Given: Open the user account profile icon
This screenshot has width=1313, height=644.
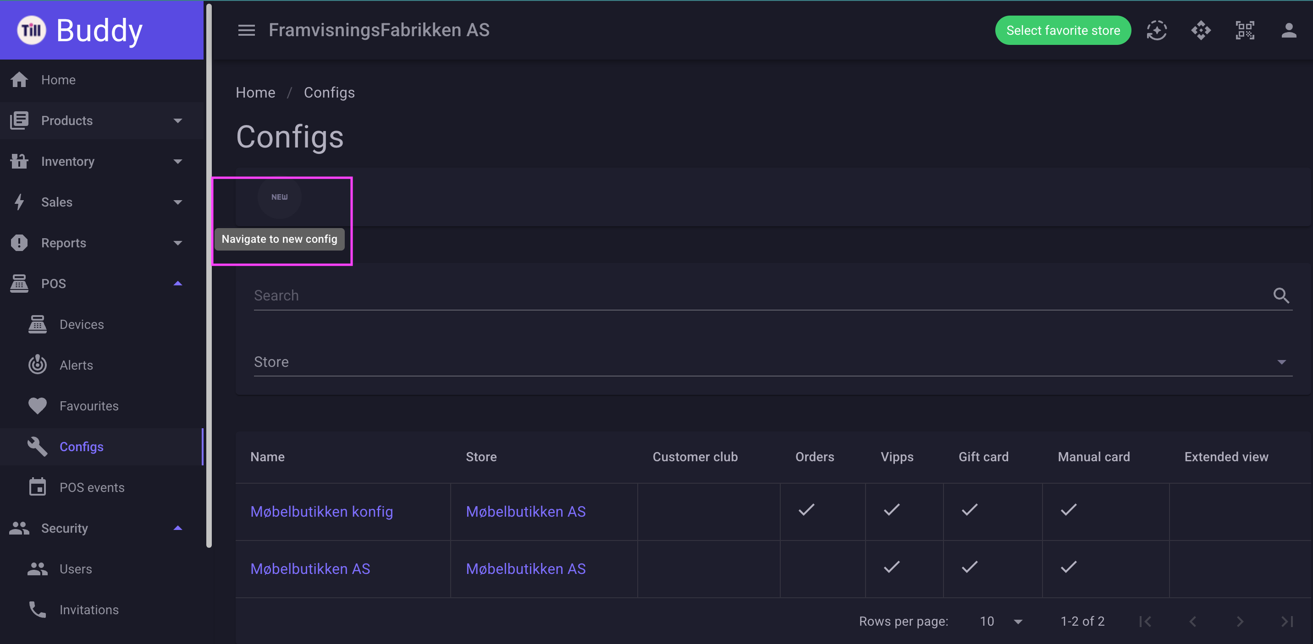Looking at the screenshot, I should pos(1289,31).
